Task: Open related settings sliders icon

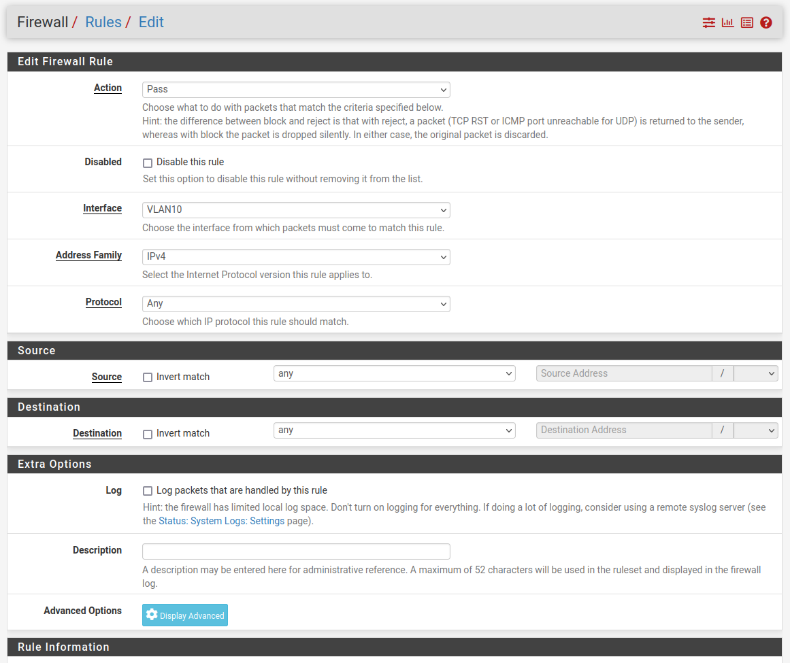Action: [708, 22]
